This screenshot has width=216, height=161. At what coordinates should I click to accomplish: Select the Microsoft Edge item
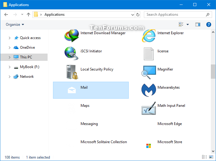pyautogui.click(x=168, y=126)
